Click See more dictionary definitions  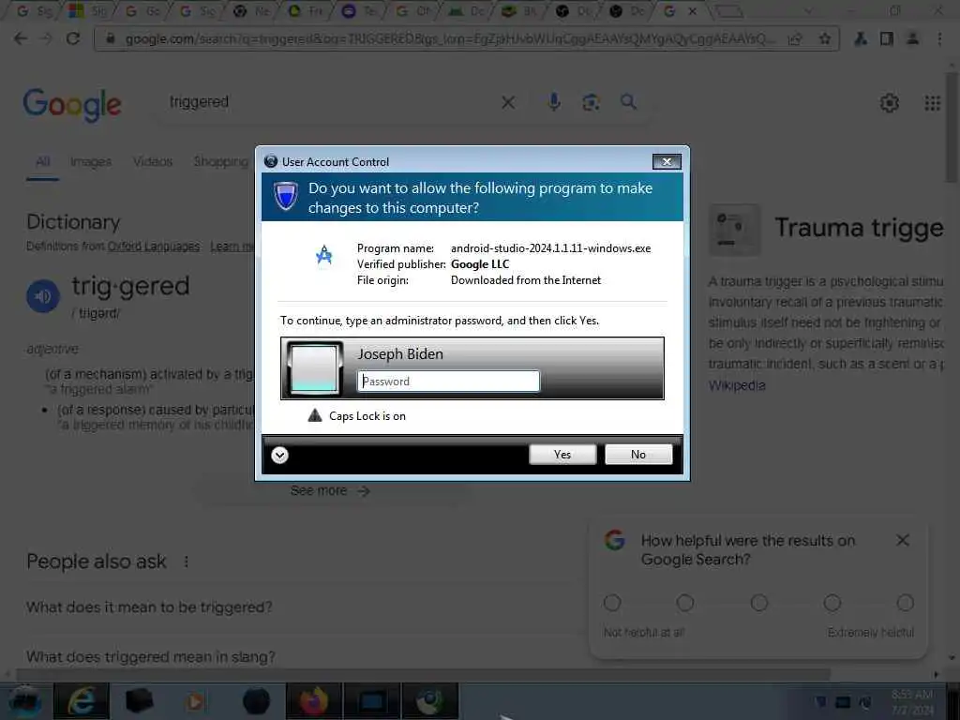click(329, 491)
